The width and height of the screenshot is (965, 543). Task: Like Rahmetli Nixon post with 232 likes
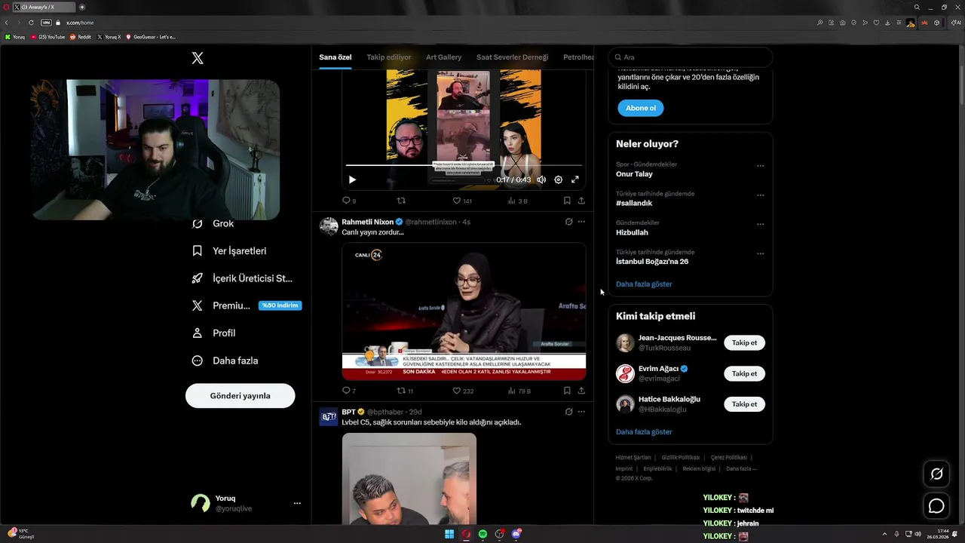pos(462,391)
